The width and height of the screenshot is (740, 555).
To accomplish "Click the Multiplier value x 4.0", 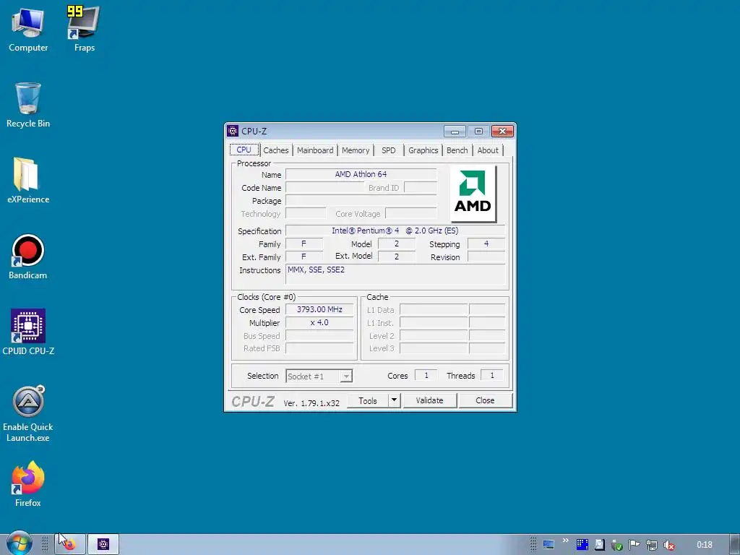I will pyautogui.click(x=319, y=323).
